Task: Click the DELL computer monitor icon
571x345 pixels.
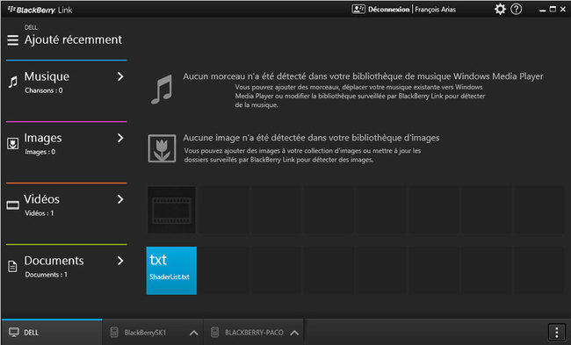Action: [x=14, y=332]
